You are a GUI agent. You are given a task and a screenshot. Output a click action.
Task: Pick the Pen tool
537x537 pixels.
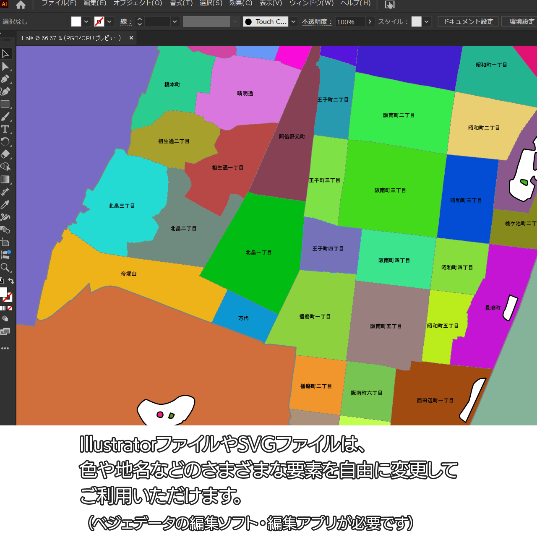pos(5,79)
